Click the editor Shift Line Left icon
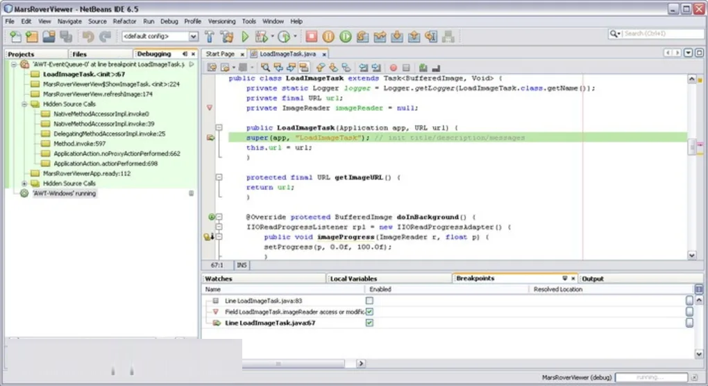Viewport: 708px width, 386px height. (x=364, y=68)
